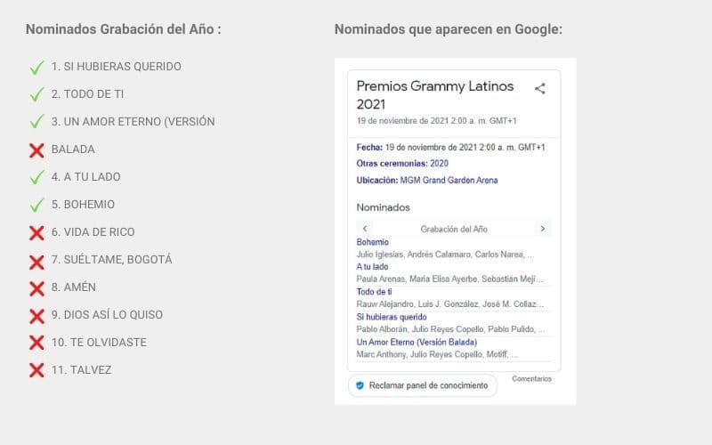Viewport: 712px width, 445px height.
Task: Open the Bohemio nominee link
Action: pyautogui.click(x=372, y=242)
